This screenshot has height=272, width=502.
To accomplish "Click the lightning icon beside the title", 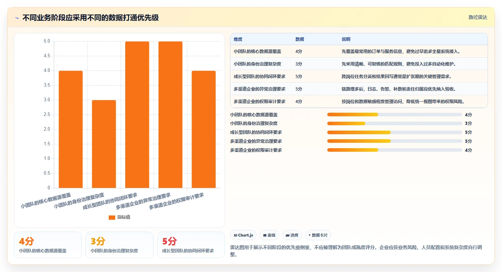I will [17, 18].
